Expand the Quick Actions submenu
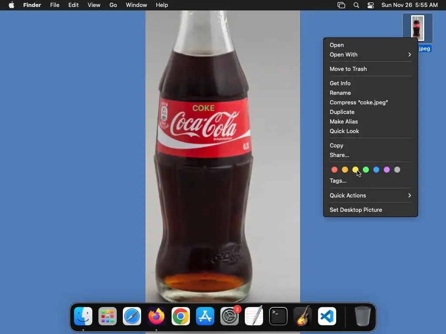 pos(370,195)
